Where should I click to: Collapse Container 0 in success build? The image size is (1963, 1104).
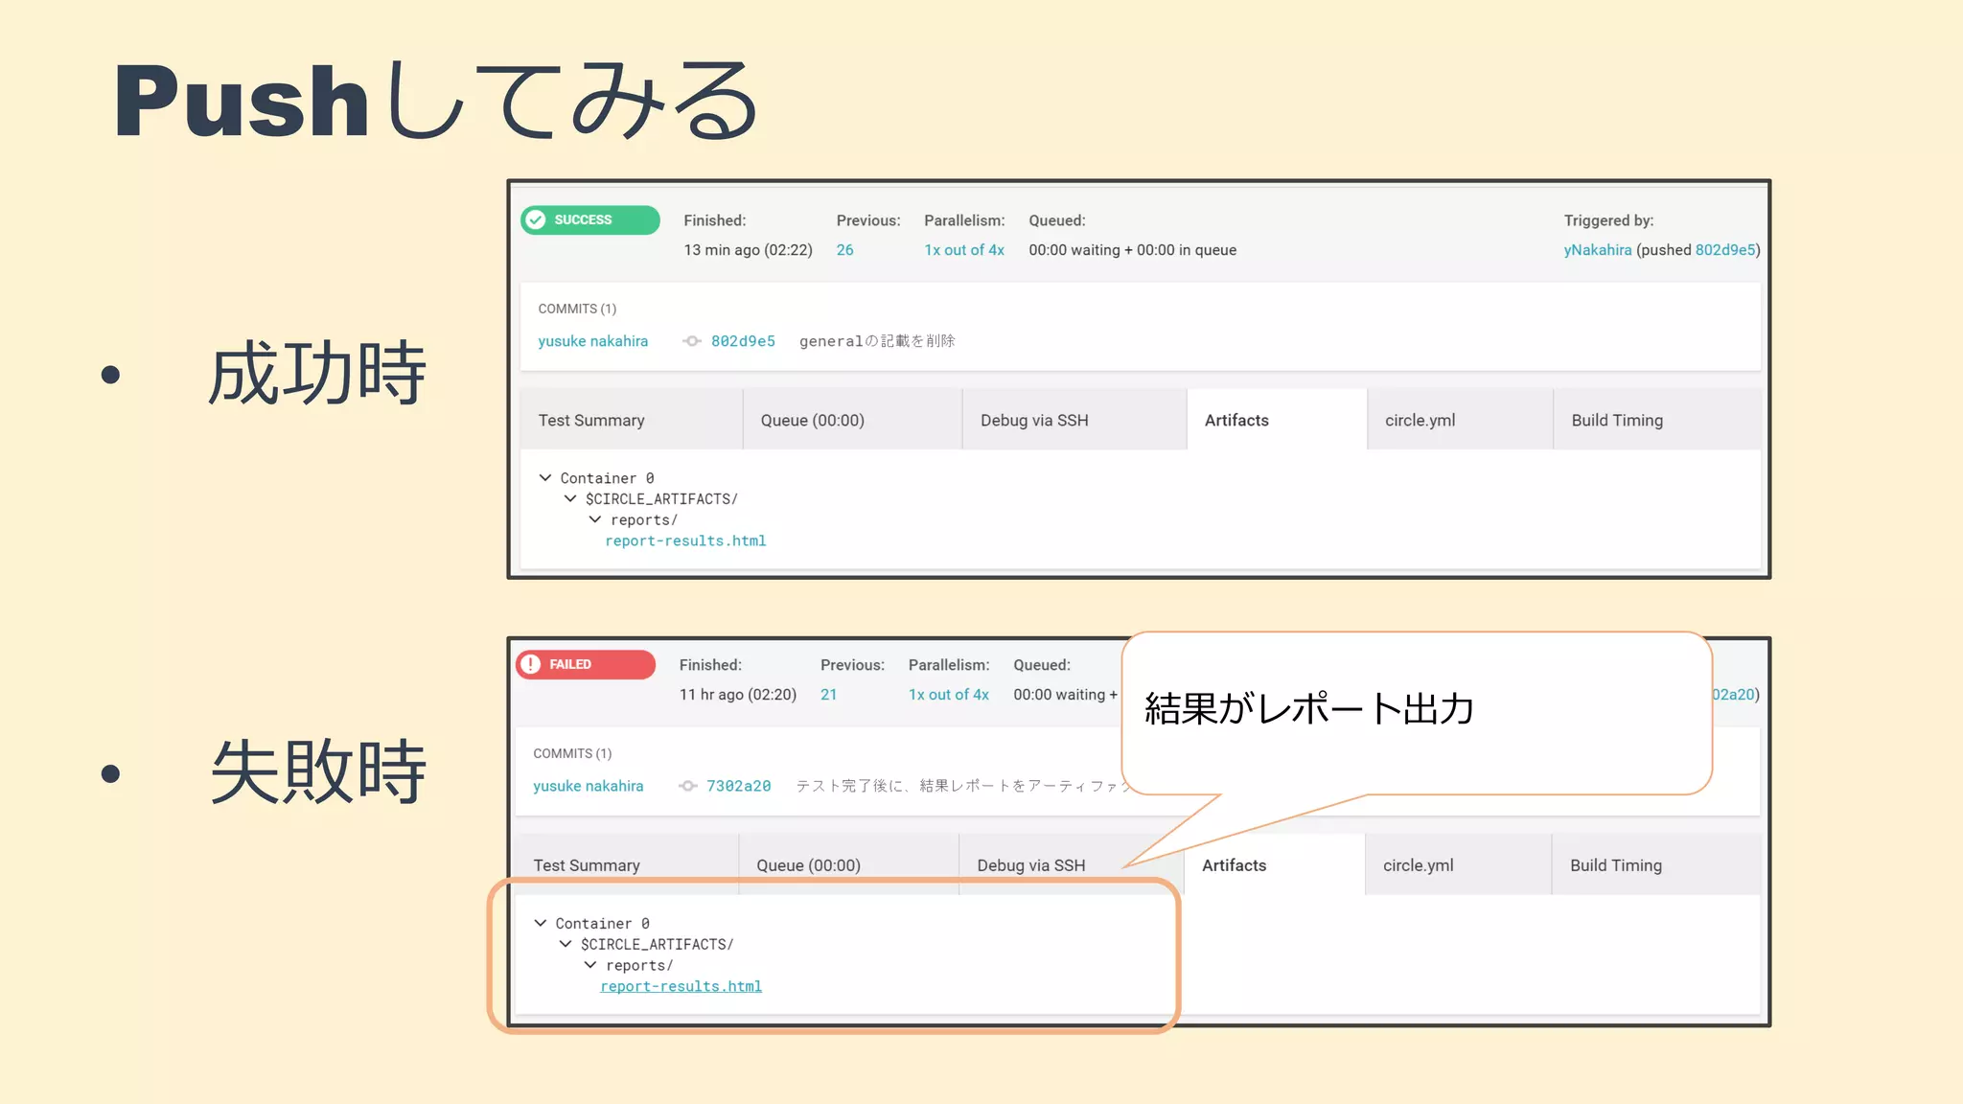[x=545, y=477]
